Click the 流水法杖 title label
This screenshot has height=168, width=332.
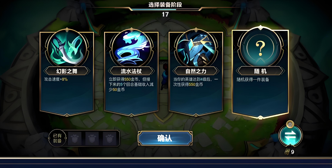pyautogui.click(x=131, y=71)
